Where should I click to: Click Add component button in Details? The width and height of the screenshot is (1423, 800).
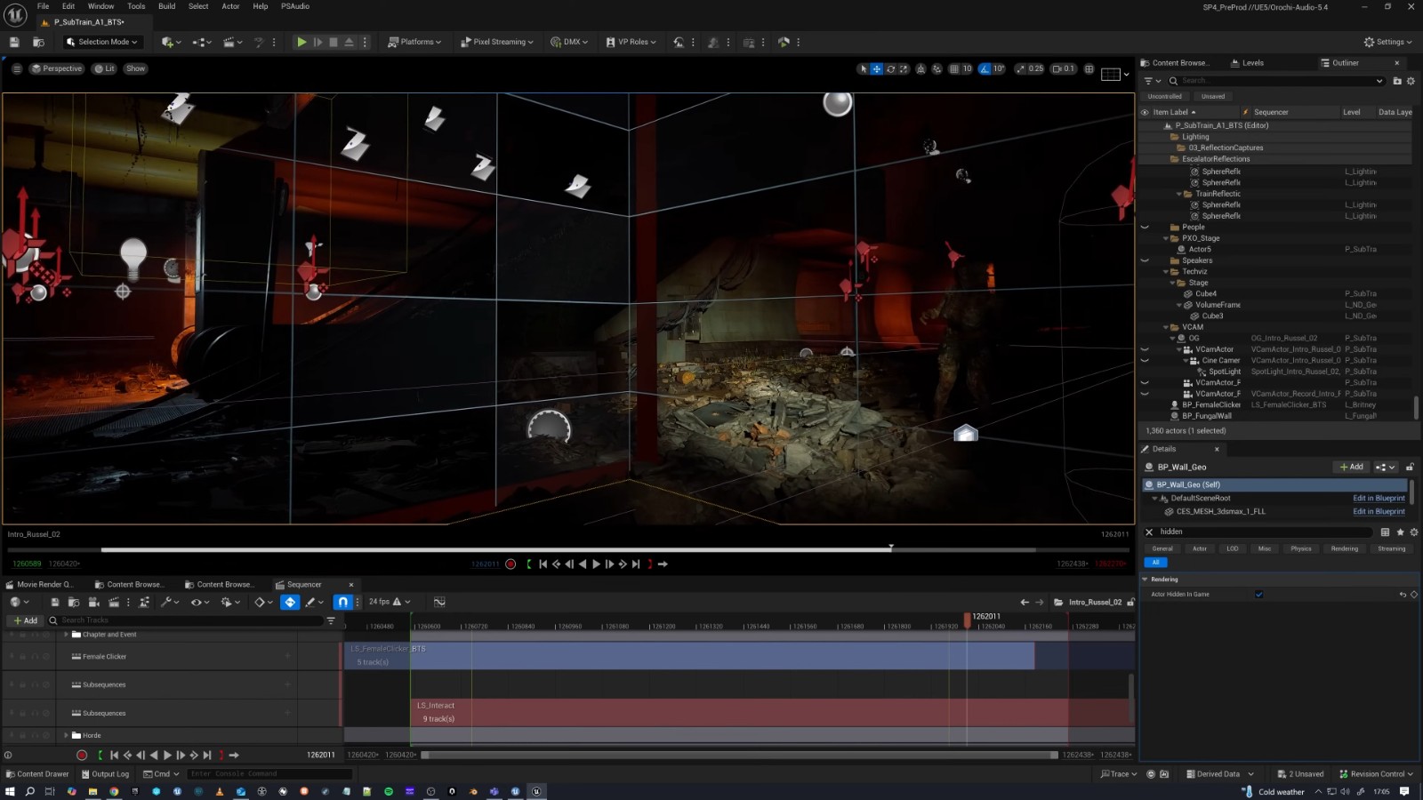[1352, 467]
